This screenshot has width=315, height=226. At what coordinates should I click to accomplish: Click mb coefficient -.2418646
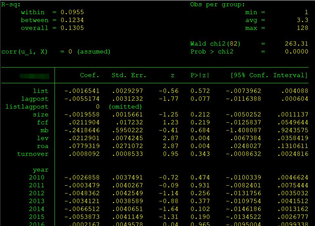(x=82, y=130)
